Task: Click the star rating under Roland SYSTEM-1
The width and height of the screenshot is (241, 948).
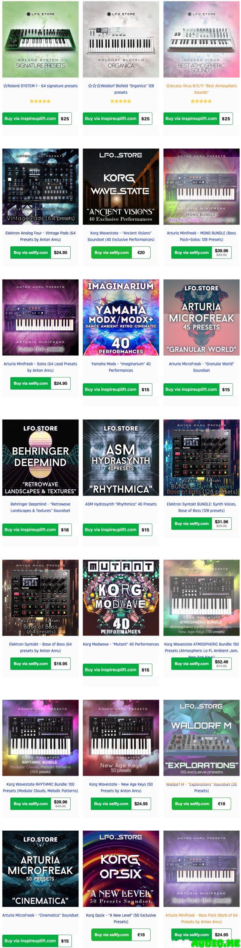Action: [x=40, y=101]
